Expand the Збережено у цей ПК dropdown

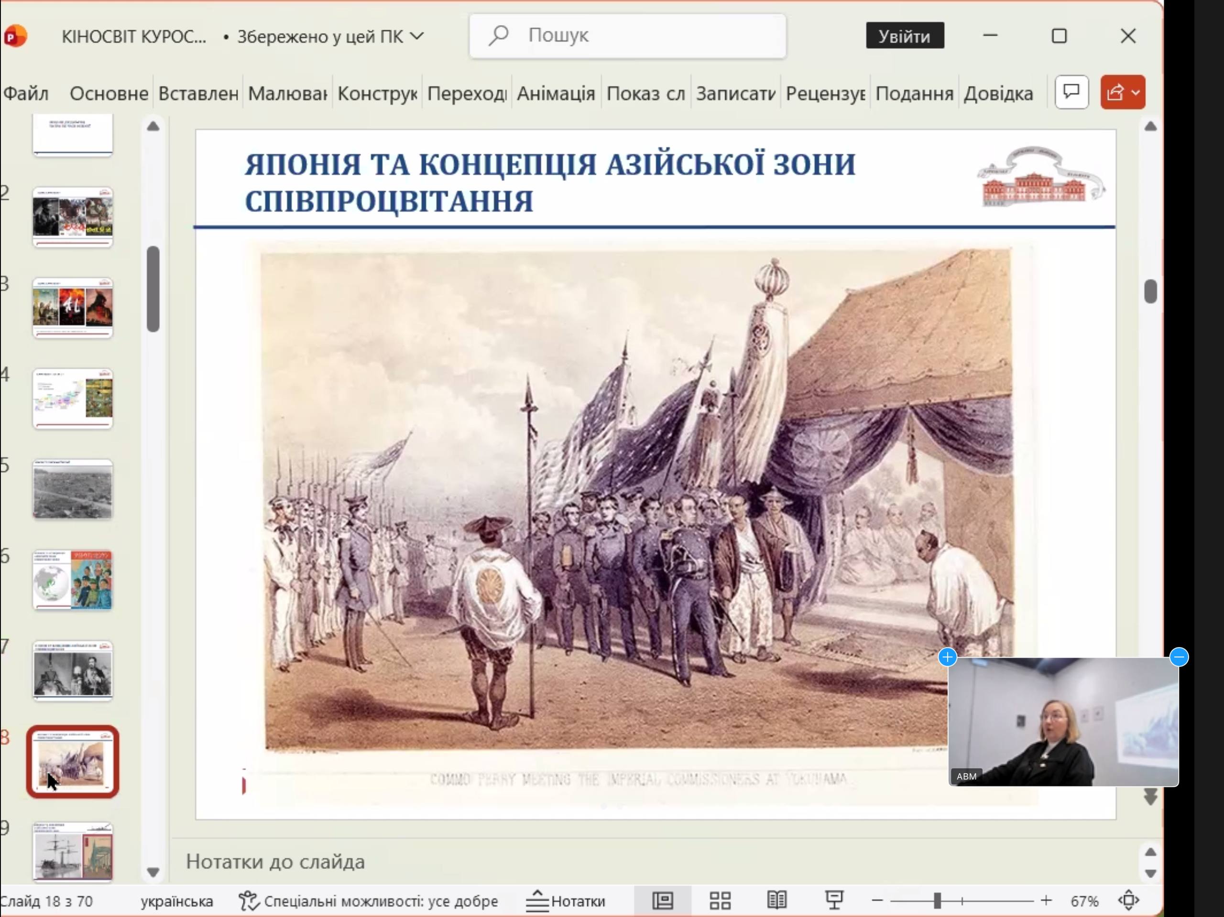coord(417,36)
